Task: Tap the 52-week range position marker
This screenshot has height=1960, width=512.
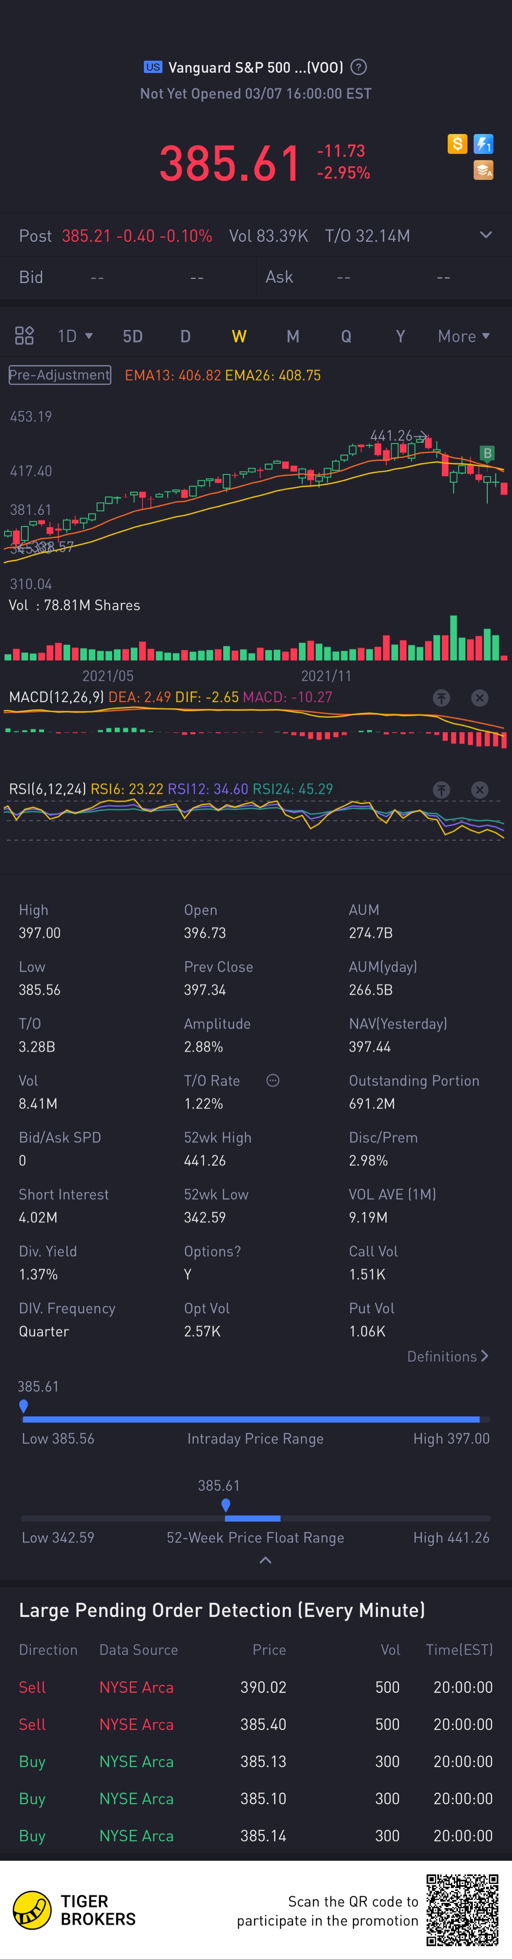Action: [x=225, y=1504]
